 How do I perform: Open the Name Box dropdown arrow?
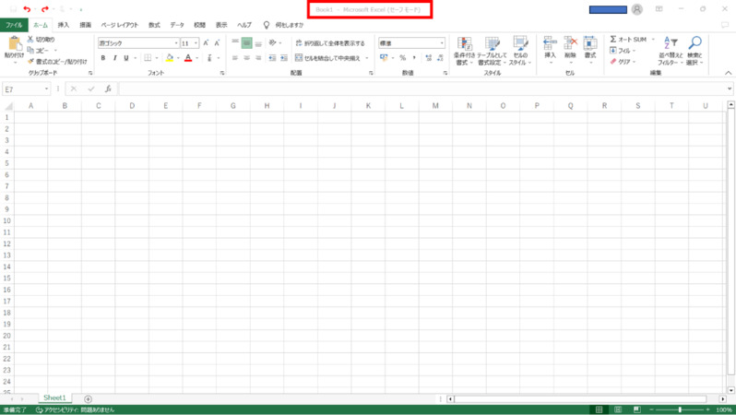pos(46,89)
